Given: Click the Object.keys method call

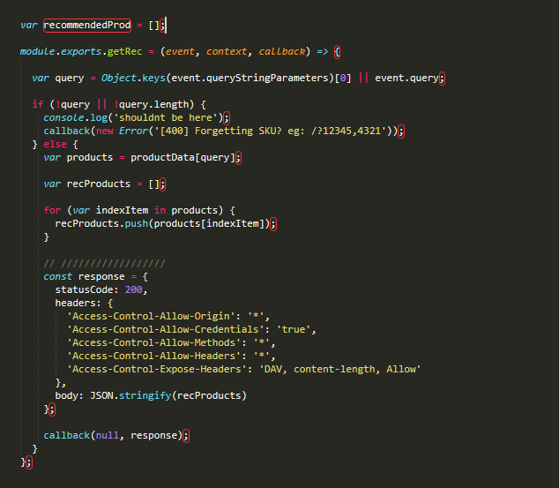Looking at the screenshot, I should tap(133, 79).
